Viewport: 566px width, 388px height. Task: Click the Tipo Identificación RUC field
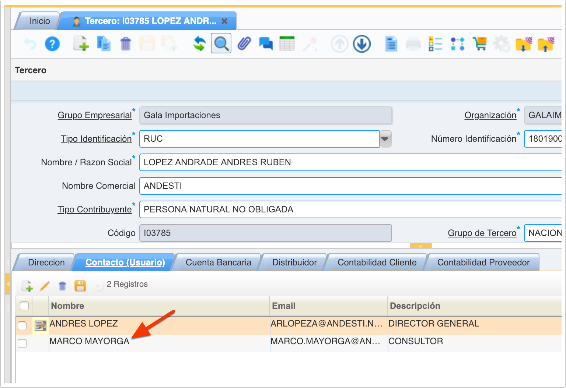259,139
